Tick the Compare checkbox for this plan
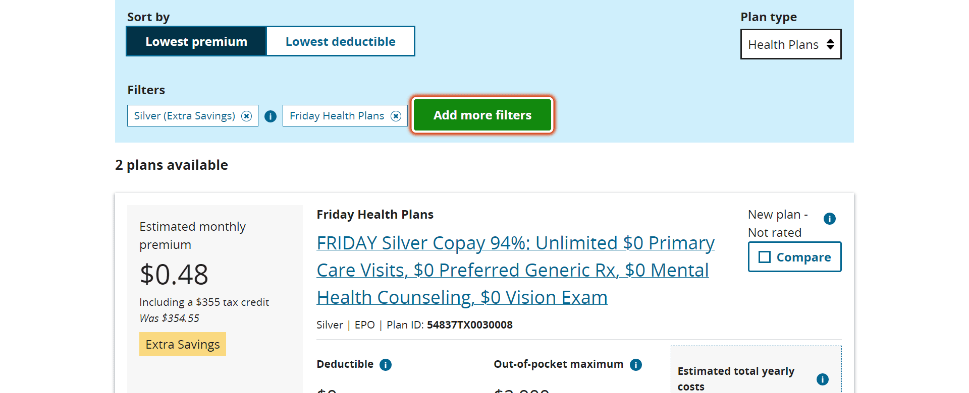This screenshot has height=393, width=969. 765,257
